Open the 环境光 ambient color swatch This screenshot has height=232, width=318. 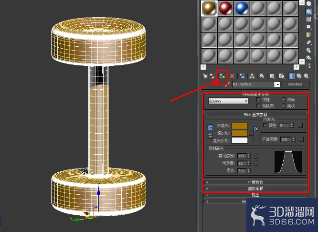point(240,126)
